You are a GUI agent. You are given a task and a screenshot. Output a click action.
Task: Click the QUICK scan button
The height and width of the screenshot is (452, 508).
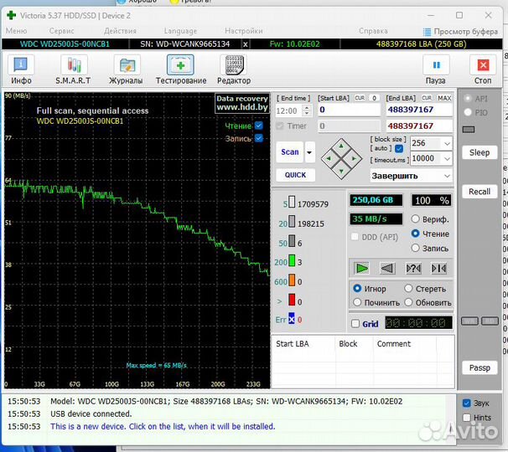coord(295,175)
